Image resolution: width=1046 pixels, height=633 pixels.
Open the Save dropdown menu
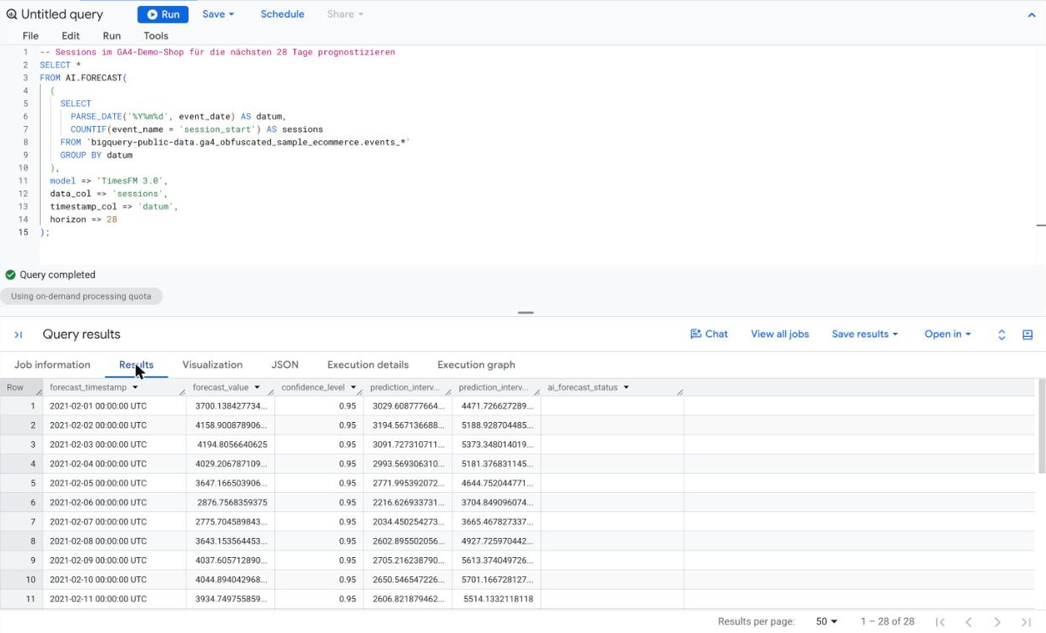pos(219,14)
